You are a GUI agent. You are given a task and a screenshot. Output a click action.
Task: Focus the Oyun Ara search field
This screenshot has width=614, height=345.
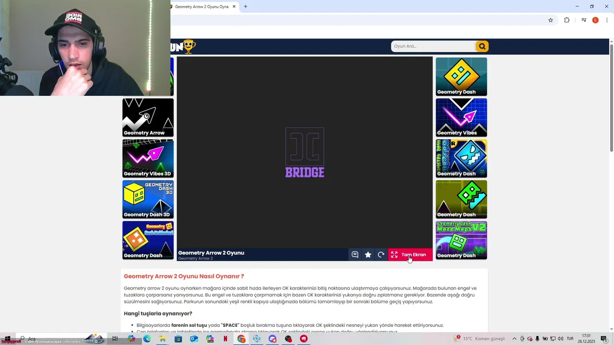click(x=433, y=46)
